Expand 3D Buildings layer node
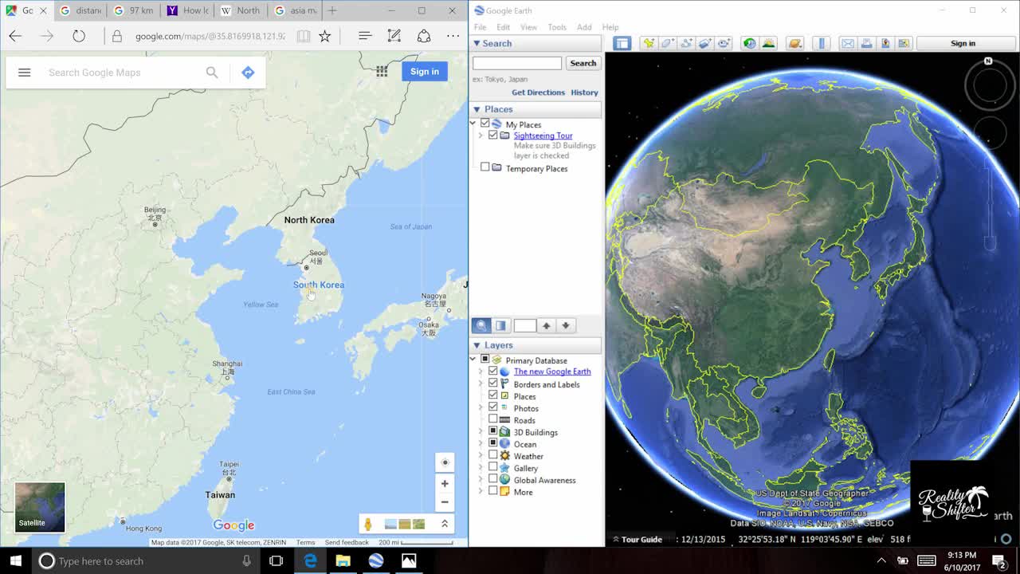The width and height of the screenshot is (1020, 574). pyautogui.click(x=481, y=432)
